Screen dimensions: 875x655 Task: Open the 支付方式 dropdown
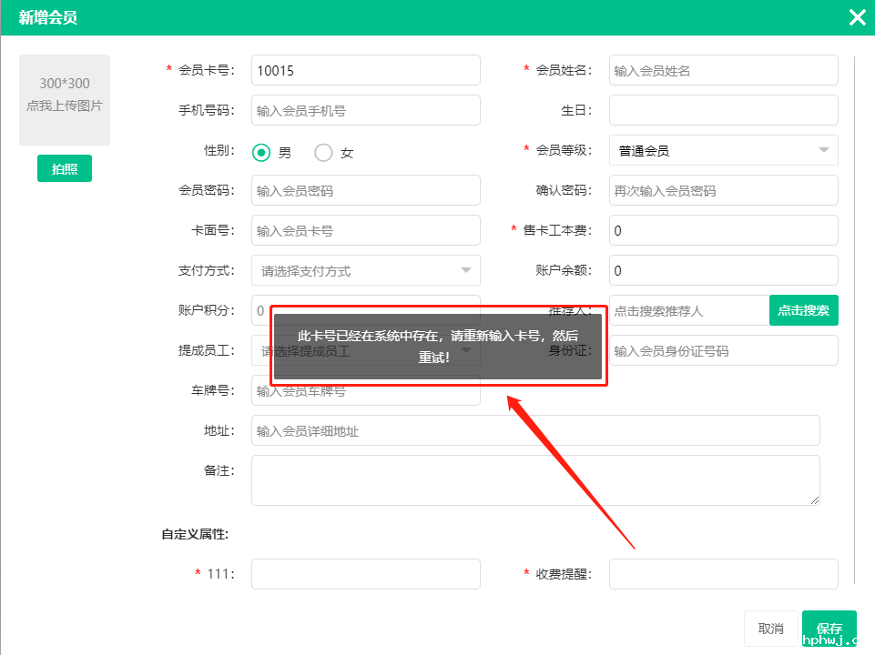[366, 270]
